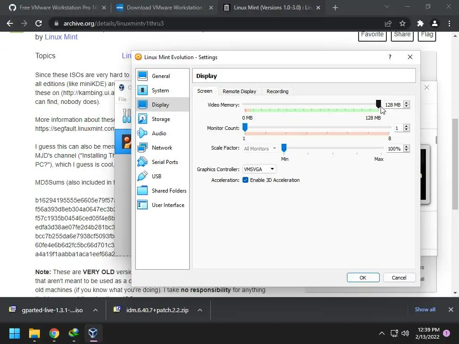Click the browser extensions puzzle icon
459x344 pixels.
(420, 23)
